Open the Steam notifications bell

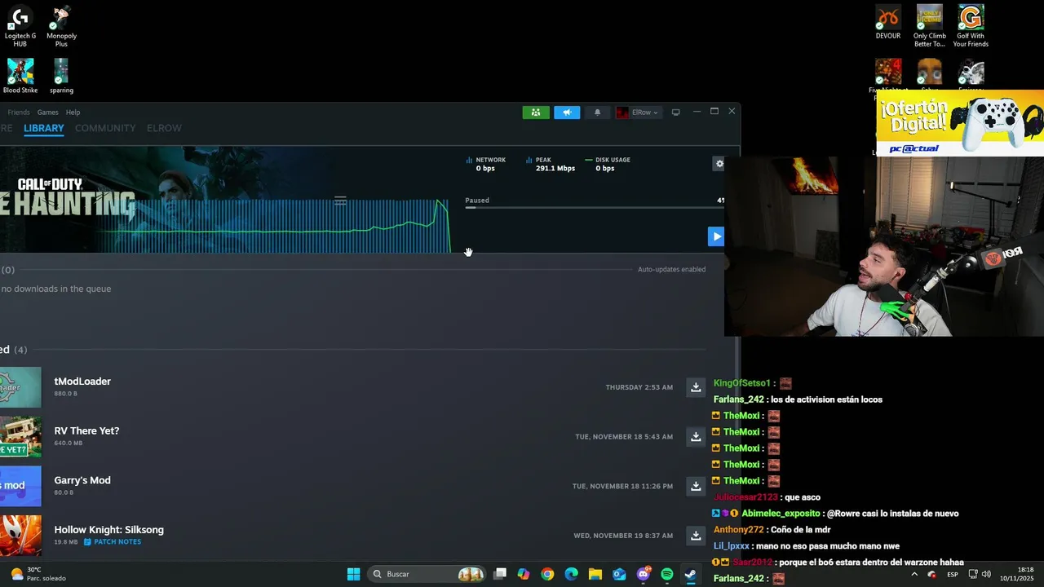click(597, 113)
